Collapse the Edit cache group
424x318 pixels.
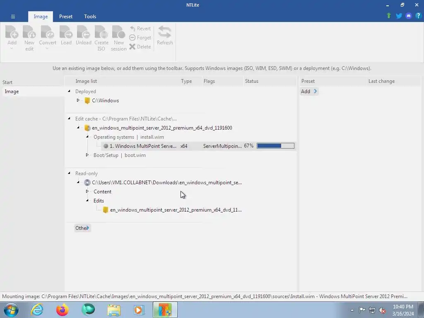pos(69,118)
